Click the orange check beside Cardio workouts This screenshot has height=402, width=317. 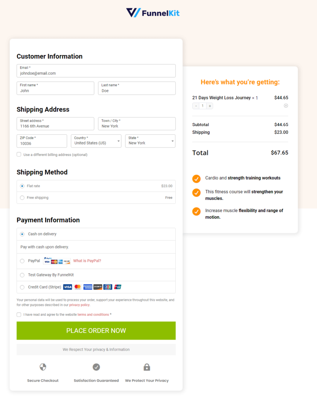pyautogui.click(x=197, y=179)
